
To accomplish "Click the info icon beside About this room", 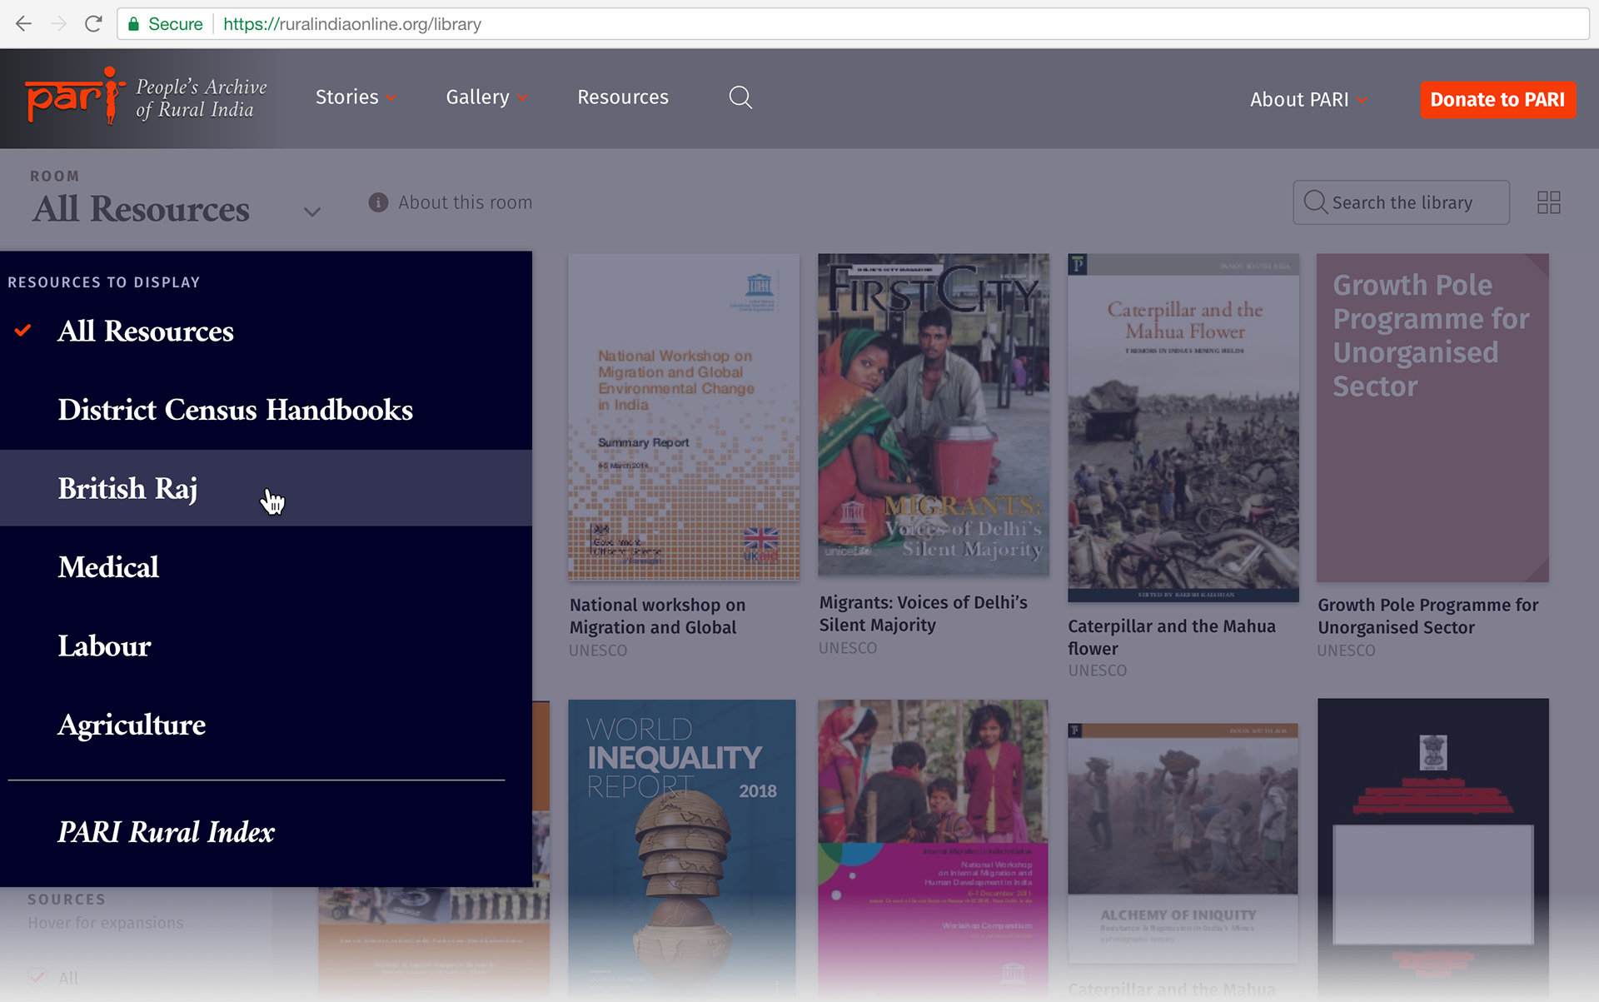I will point(378,202).
